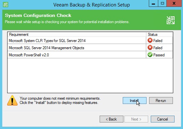Click the green Passed checkmark for PowerShell
This screenshot has width=183, height=129.
tap(150, 55)
